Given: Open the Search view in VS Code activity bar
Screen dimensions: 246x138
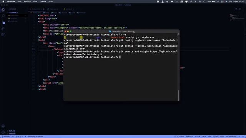Looking at the screenshot, I should click(x=3, y=16).
